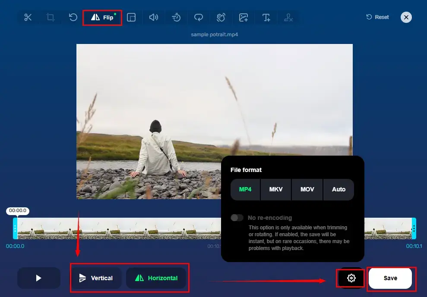Click the add image overlay icon
Screen dimensions: 427x297
pos(244,17)
